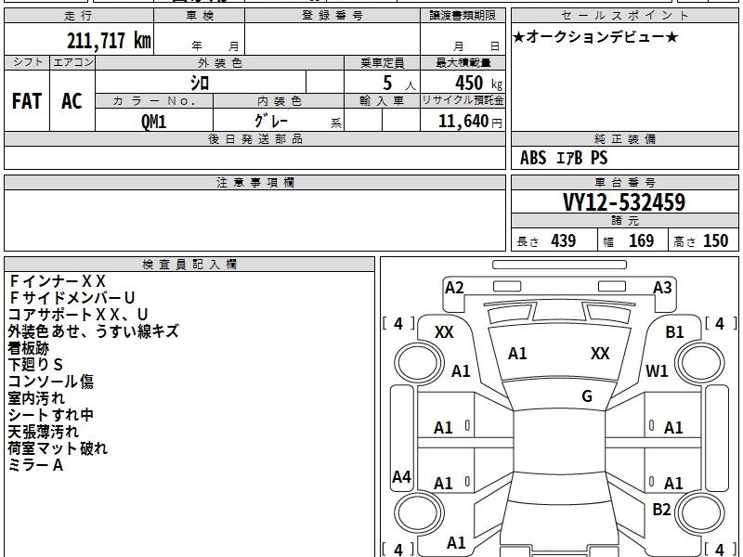743x557 pixels.
Task: Click the A4 mark on the side sill
Action: [x=401, y=477]
